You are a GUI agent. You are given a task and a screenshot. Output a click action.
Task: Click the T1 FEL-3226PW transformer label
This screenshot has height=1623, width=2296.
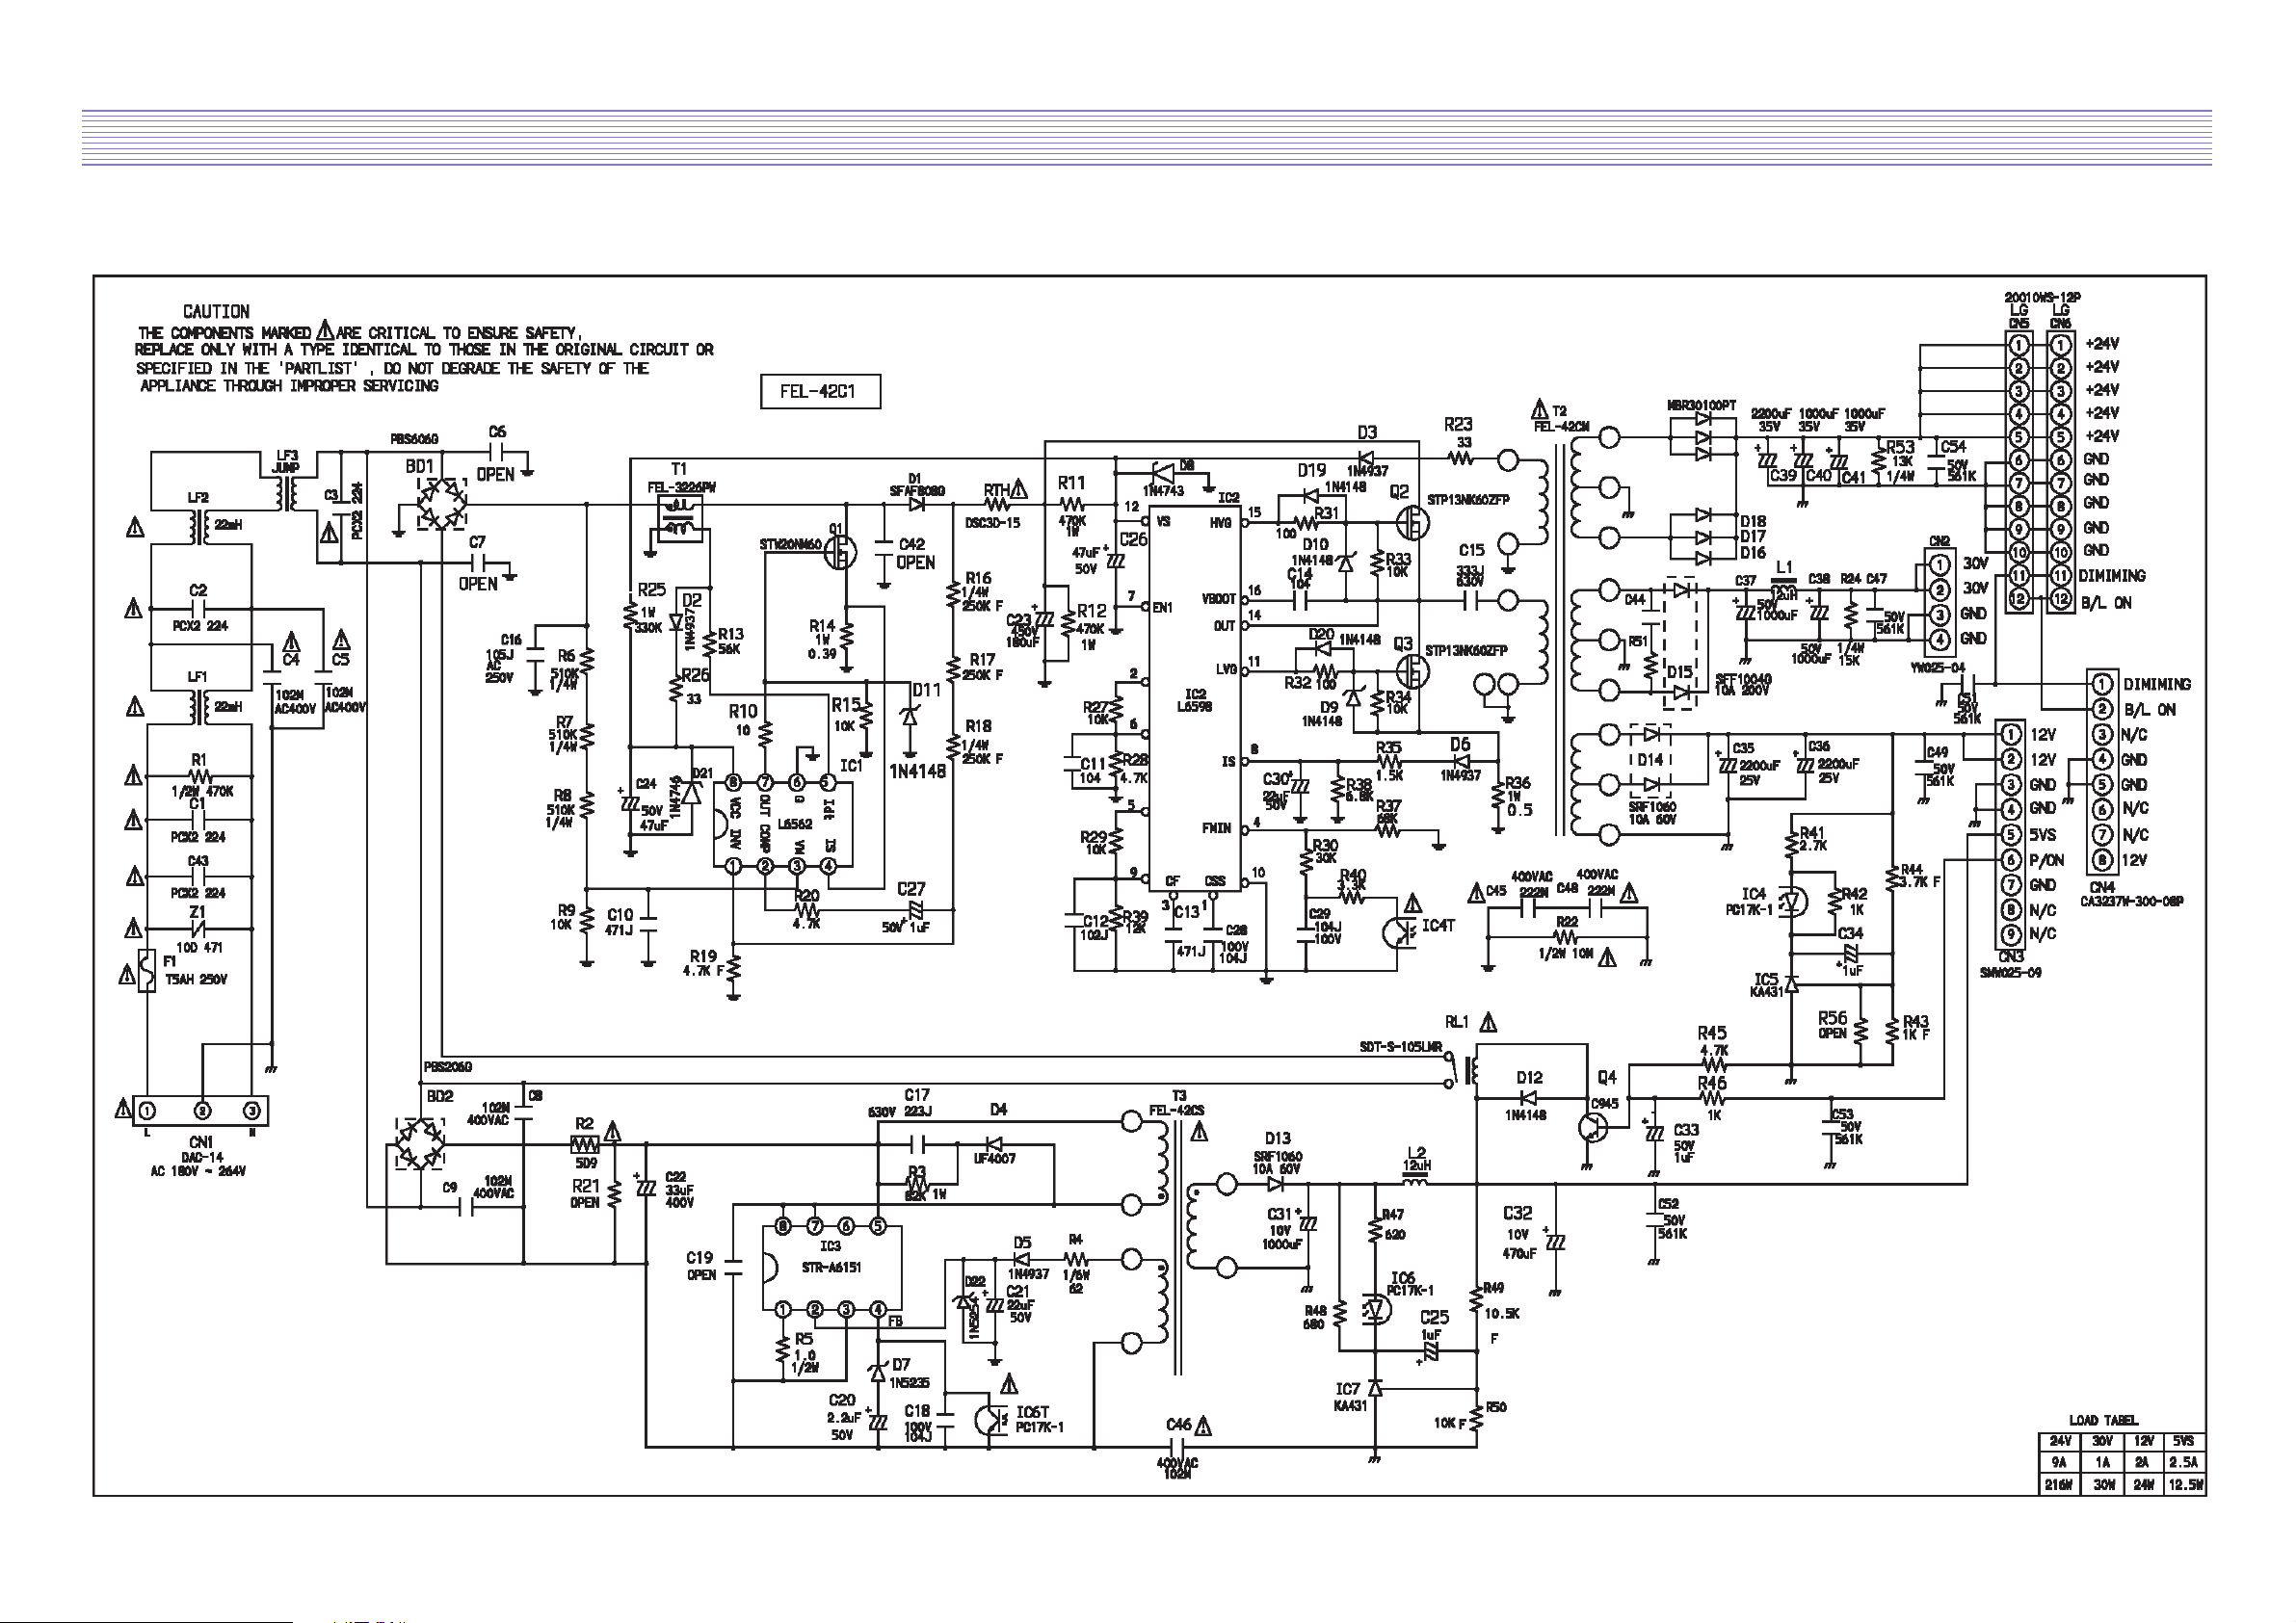point(681,478)
